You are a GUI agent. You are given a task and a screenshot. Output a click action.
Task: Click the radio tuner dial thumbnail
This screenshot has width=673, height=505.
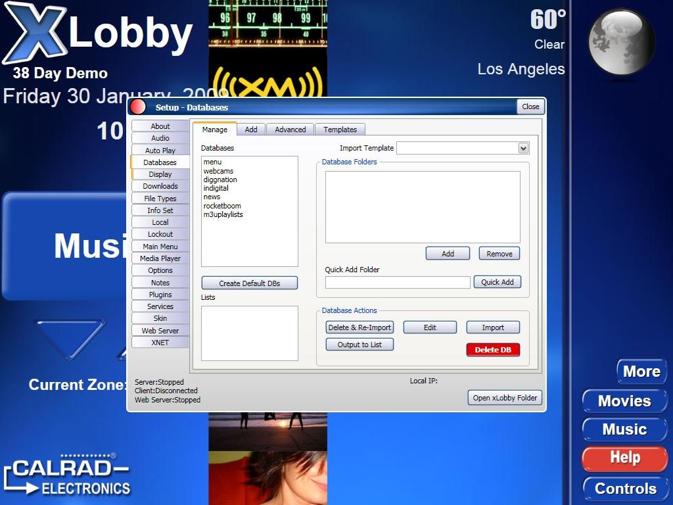(x=268, y=24)
